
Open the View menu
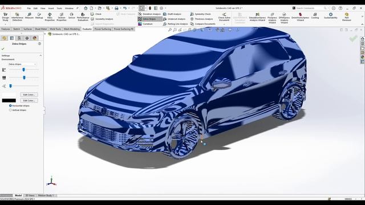click(43, 8)
